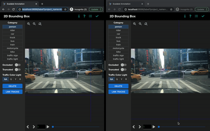Toggle Truncated switch in right window
Screen dimensions: 210x131
point(124,70)
